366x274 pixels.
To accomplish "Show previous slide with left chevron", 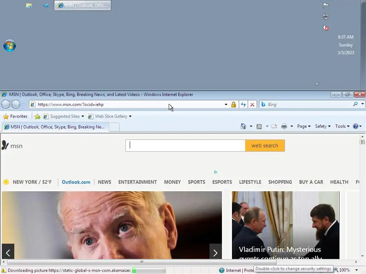I will [x=8, y=252].
